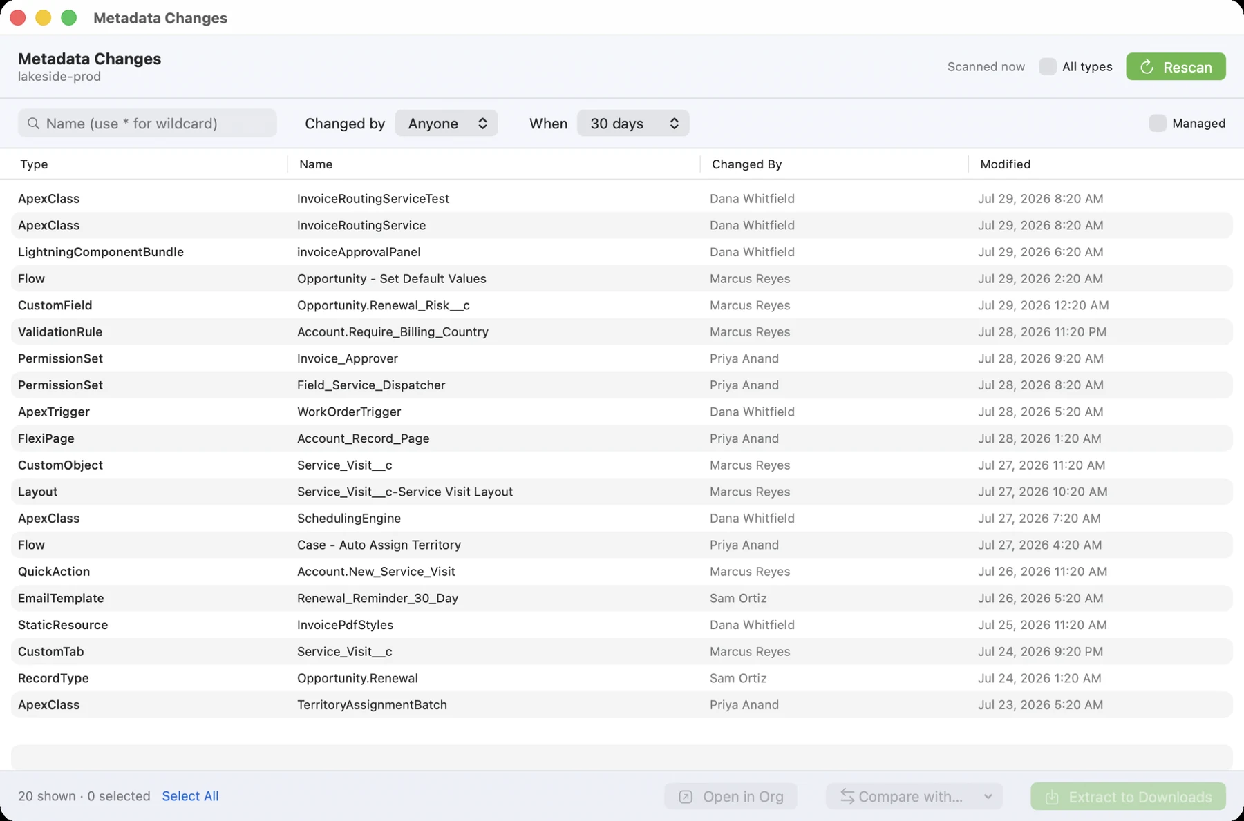Viewport: 1244px width, 821px height.
Task: Open the Changed by Anyone dropdown
Action: coord(446,123)
